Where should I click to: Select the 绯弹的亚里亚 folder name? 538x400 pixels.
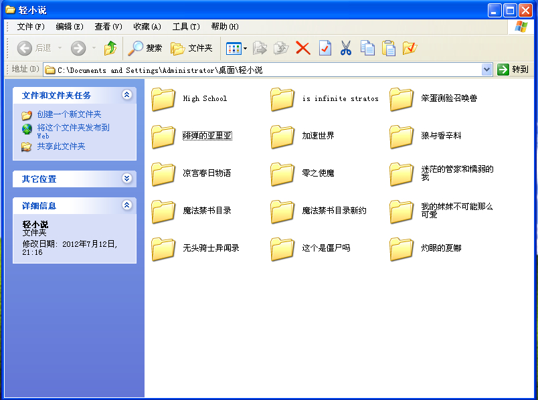[x=207, y=136]
